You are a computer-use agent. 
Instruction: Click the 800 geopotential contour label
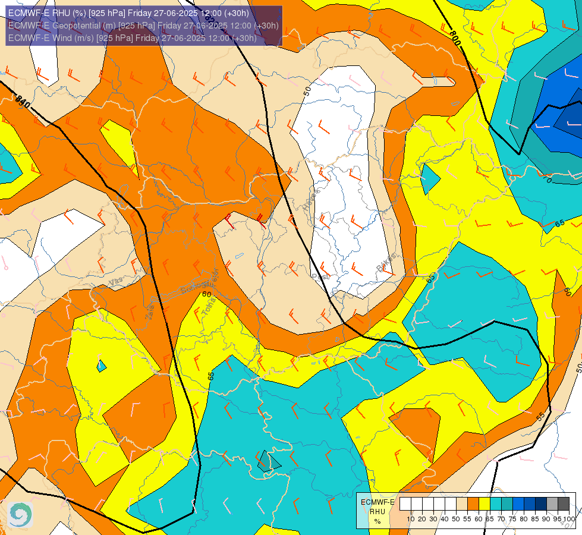pyautogui.click(x=455, y=38)
